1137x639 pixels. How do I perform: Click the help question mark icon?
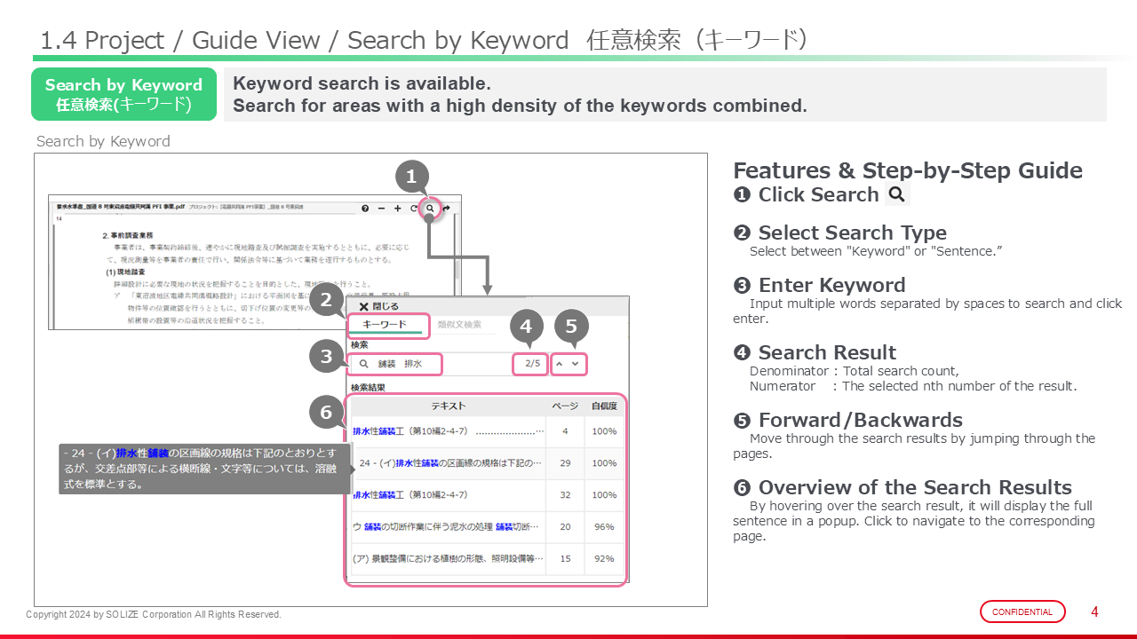coord(365,209)
